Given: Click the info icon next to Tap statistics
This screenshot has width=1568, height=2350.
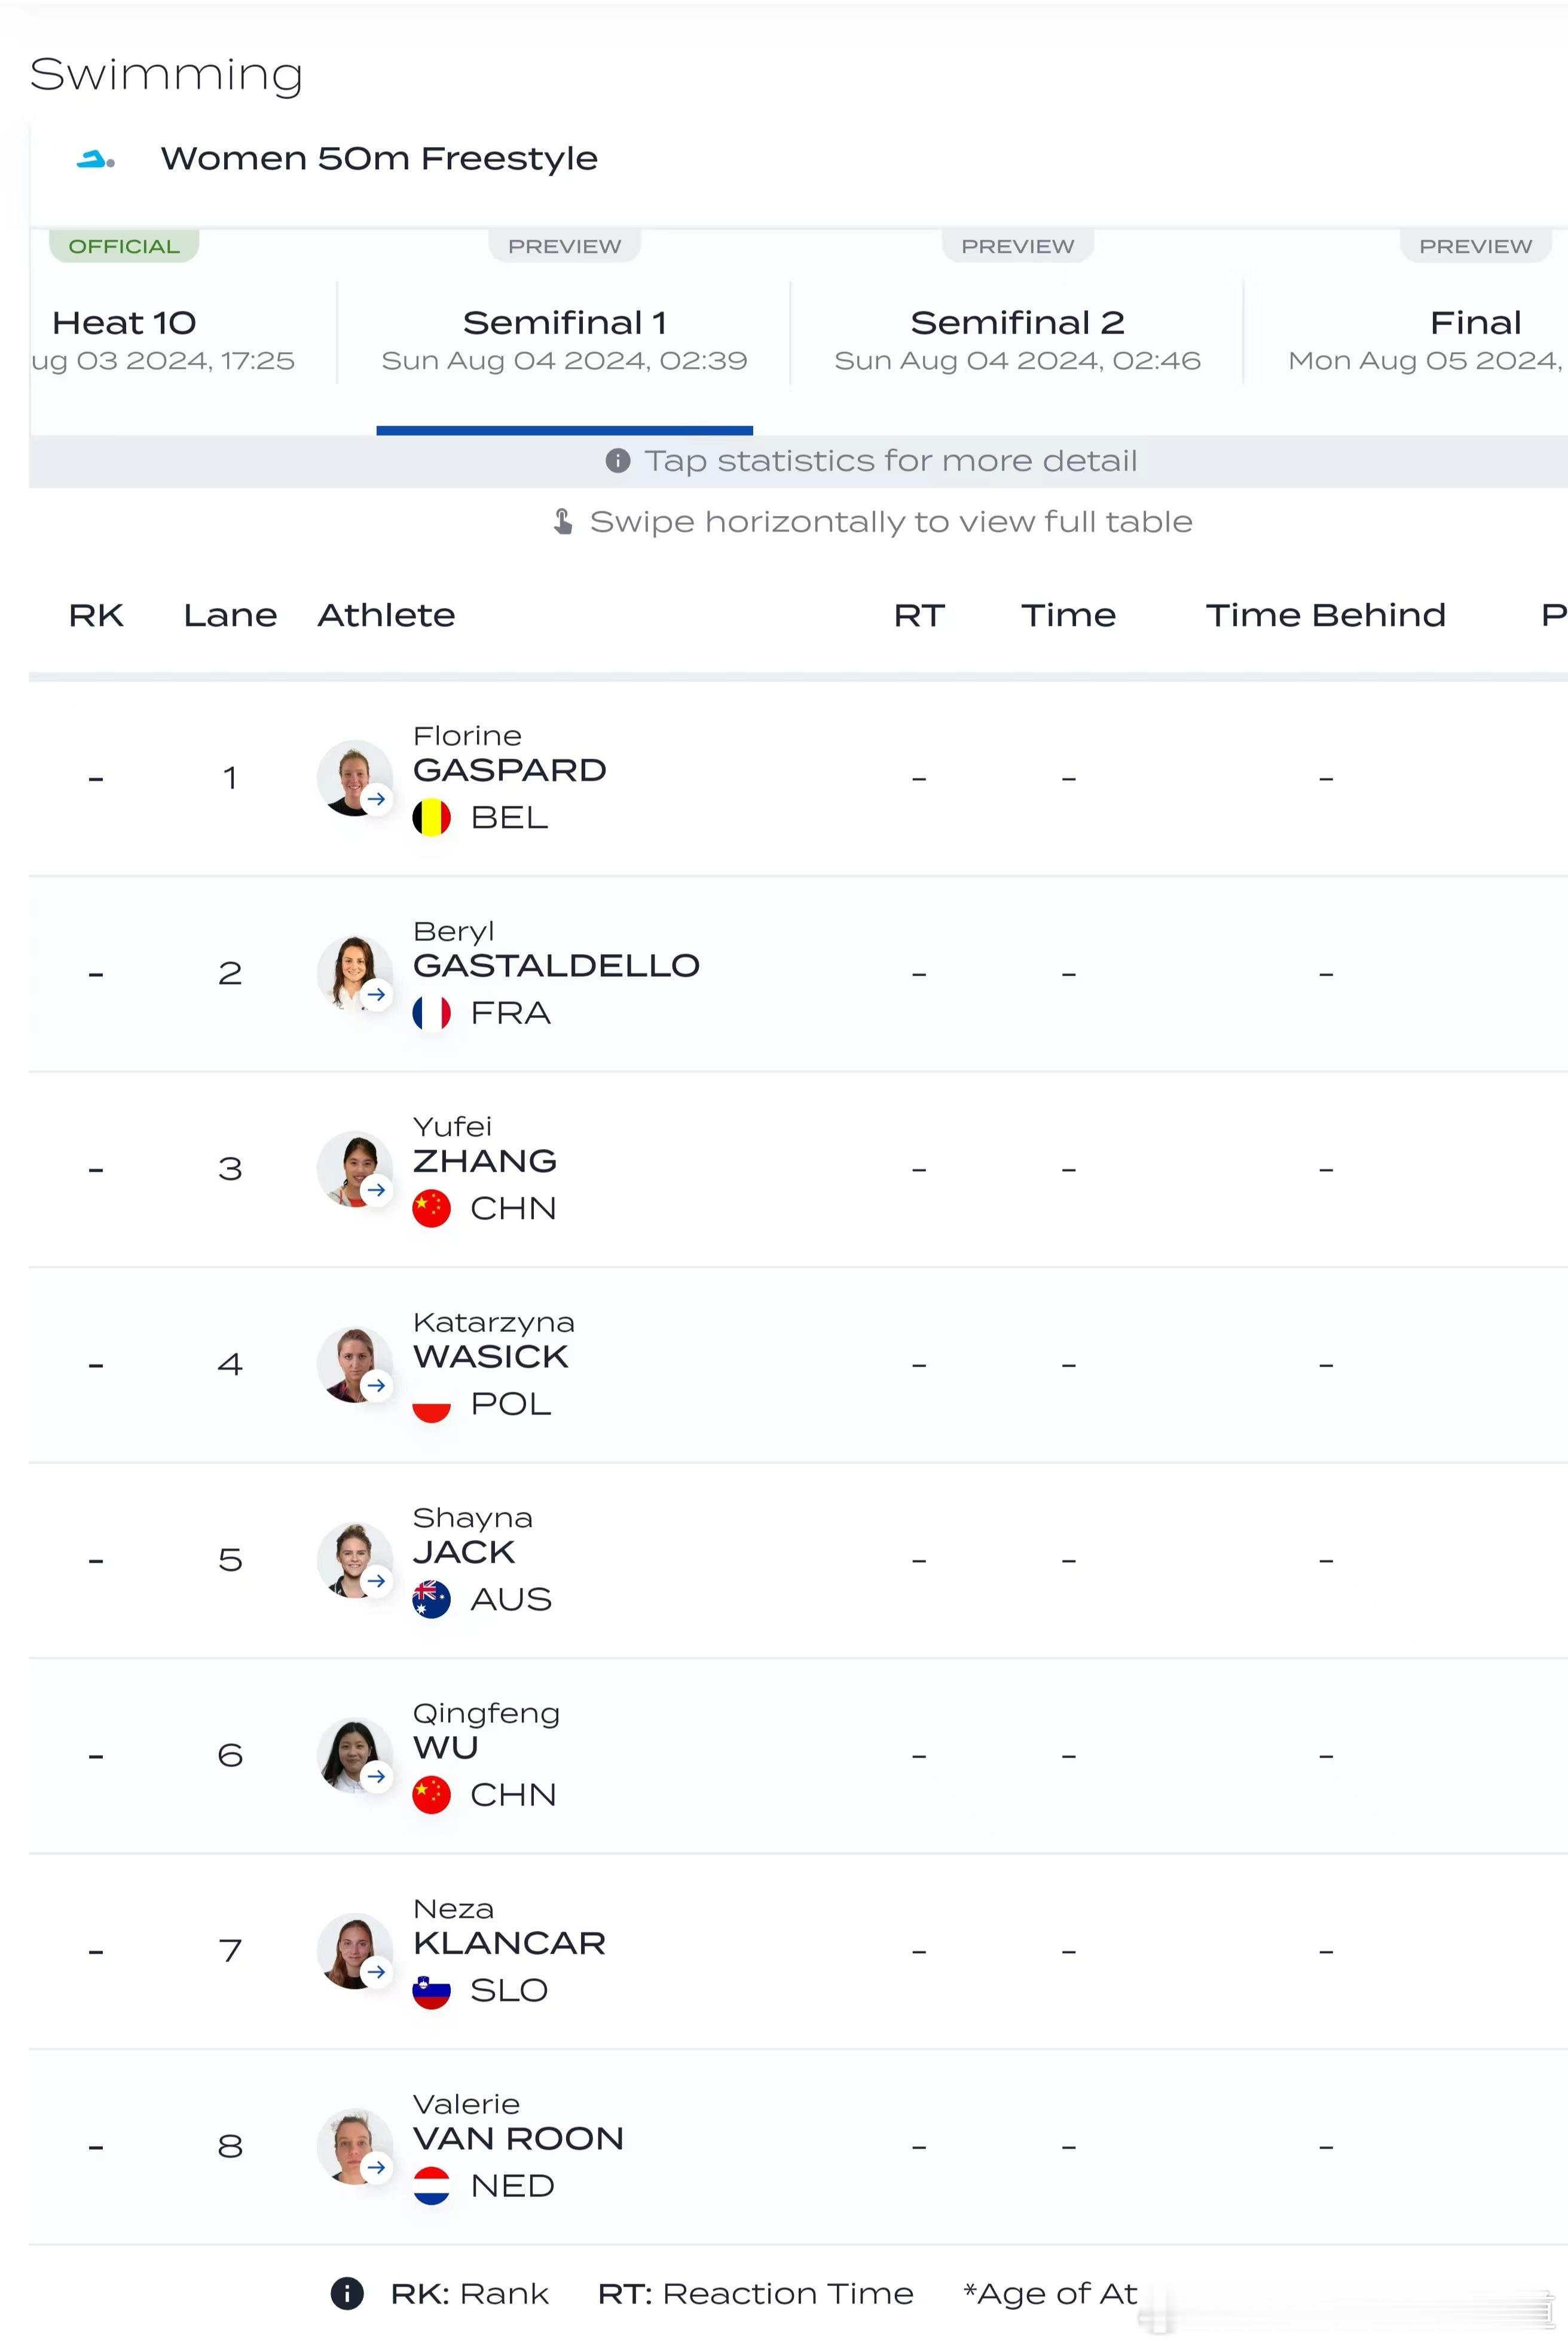Looking at the screenshot, I should (x=618, y=460).
